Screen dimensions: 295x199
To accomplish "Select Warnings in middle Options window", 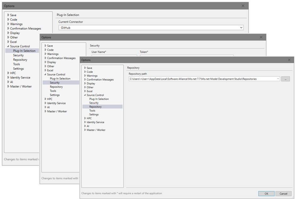I will [53, 54].
